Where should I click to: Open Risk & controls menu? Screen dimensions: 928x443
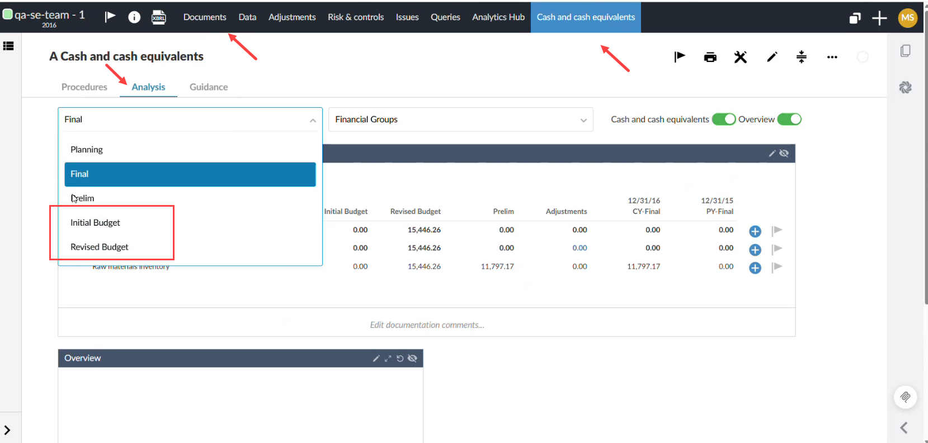(x=356, y=17)
